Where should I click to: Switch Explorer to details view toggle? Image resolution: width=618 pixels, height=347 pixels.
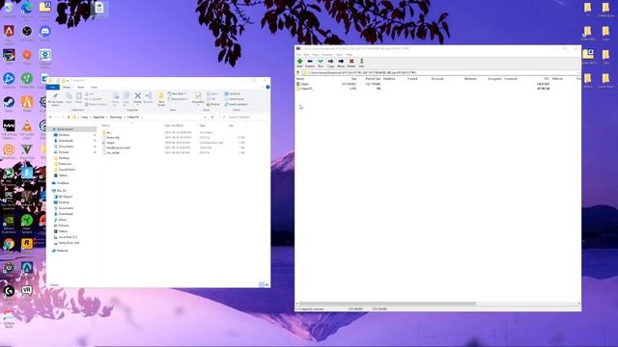pyautogui.click(x=262, y=284)
